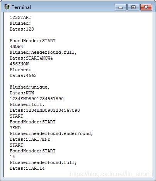Click the 'Flushed:full,' line
The height and width of the screenshot is (181, 156).
(27, 104)
